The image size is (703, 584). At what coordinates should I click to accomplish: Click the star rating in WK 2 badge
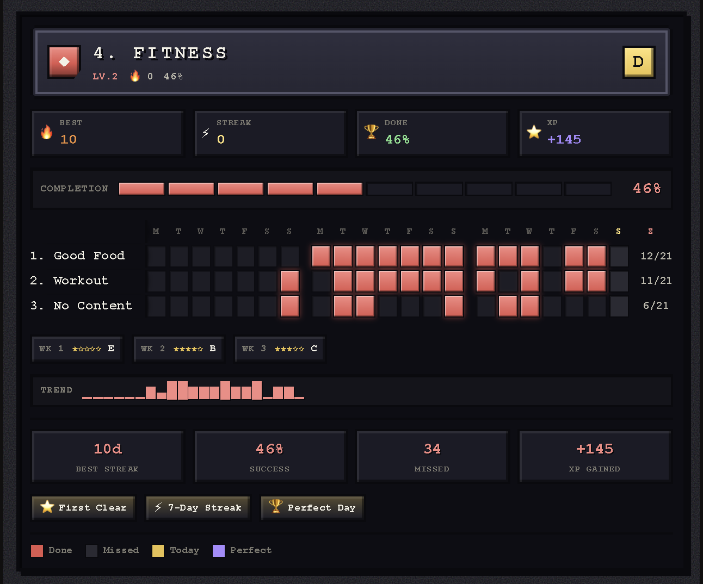[x=188, y=349]
